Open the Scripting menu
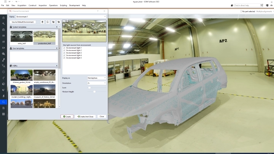Screen dimensions: 274x154 63,5
